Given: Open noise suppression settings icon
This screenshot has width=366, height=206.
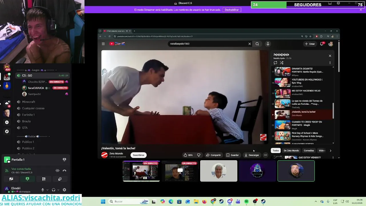Looking at the screenshot, I should pos(57,171).
